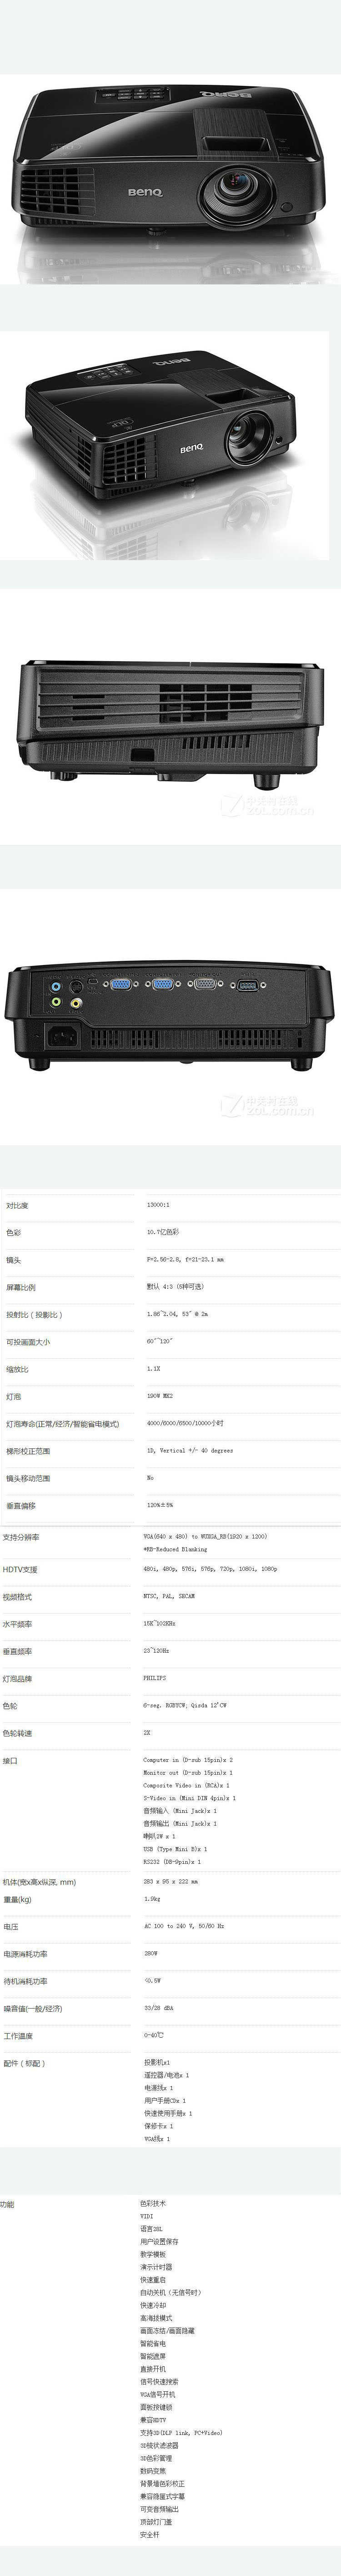
Task: Select RS232 (DB-9pin) interface line
Action: coord(172,1862)
